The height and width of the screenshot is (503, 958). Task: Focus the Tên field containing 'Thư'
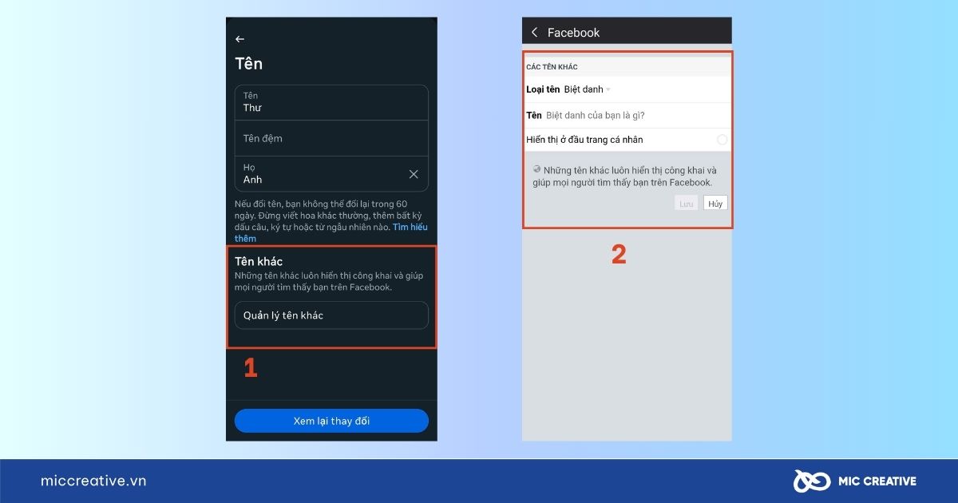point(331,102)
